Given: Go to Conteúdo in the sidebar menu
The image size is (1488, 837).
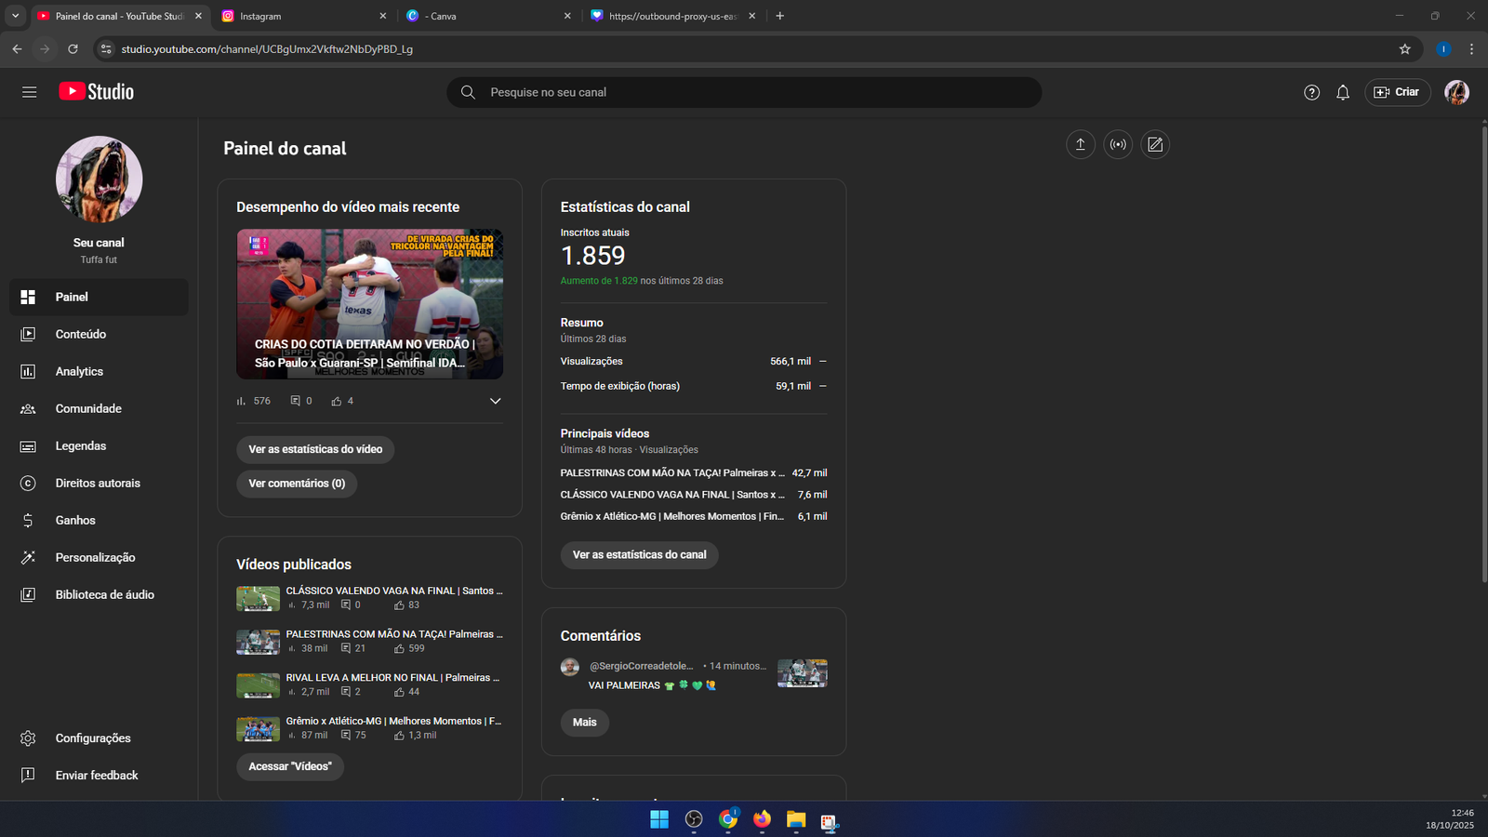Looking at the screenshot, I should point(80,334).
